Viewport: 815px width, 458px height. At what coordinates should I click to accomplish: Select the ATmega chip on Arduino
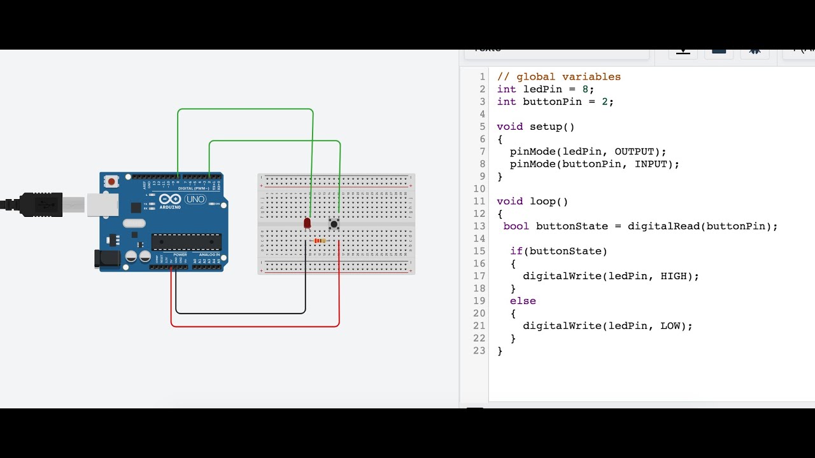click(187, 242)
